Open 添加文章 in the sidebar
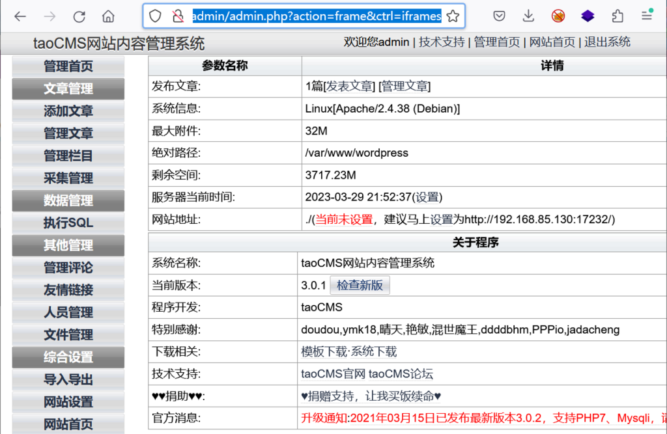This screenshot has height=434, width=667. (68, 111)
